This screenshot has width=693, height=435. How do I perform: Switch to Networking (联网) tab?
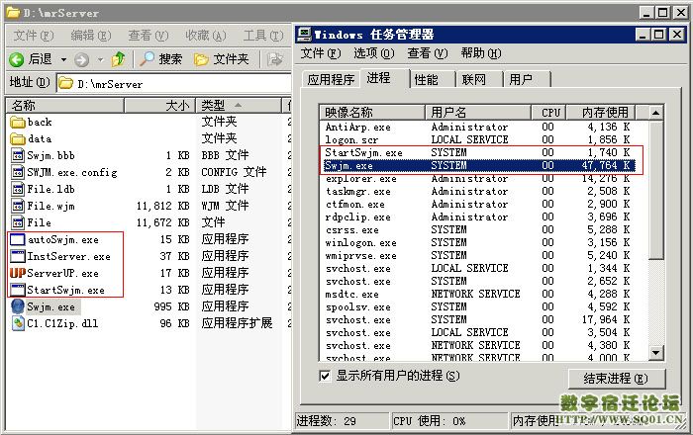[479, 79]
